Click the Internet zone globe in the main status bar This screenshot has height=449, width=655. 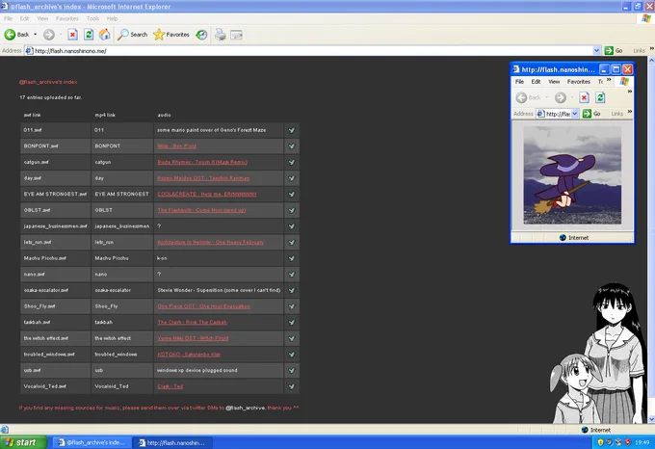pyautogui.click(x=585, y=430)
